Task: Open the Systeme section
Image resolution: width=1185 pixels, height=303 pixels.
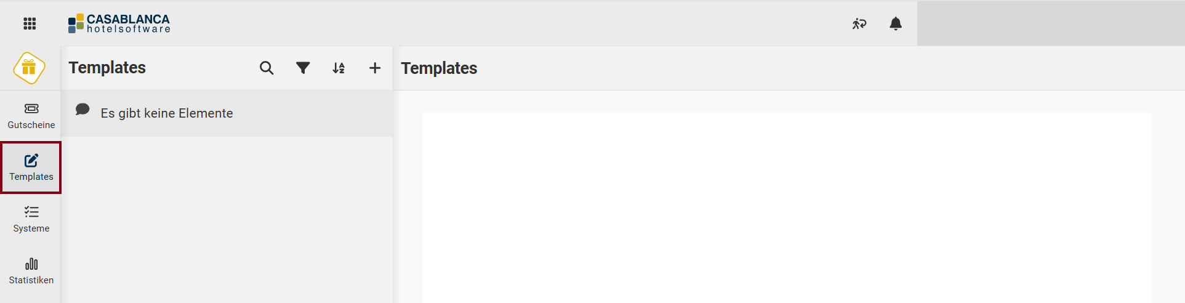Action: tap(31, 219)
